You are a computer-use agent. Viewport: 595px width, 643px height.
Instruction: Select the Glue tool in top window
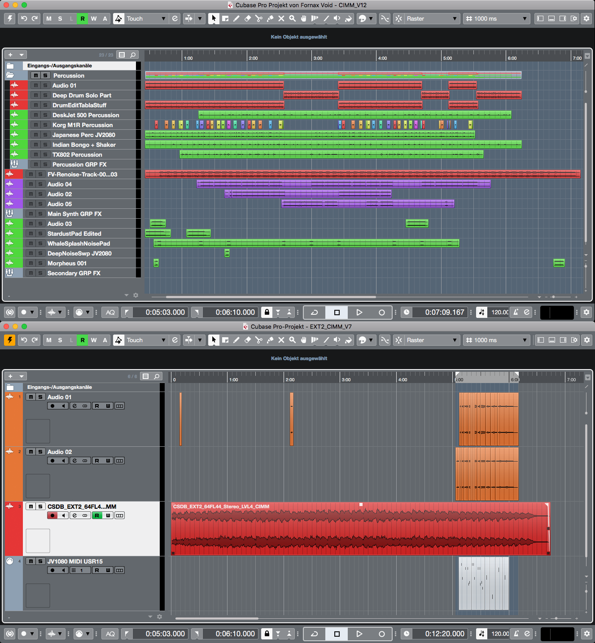pos(270,18)
